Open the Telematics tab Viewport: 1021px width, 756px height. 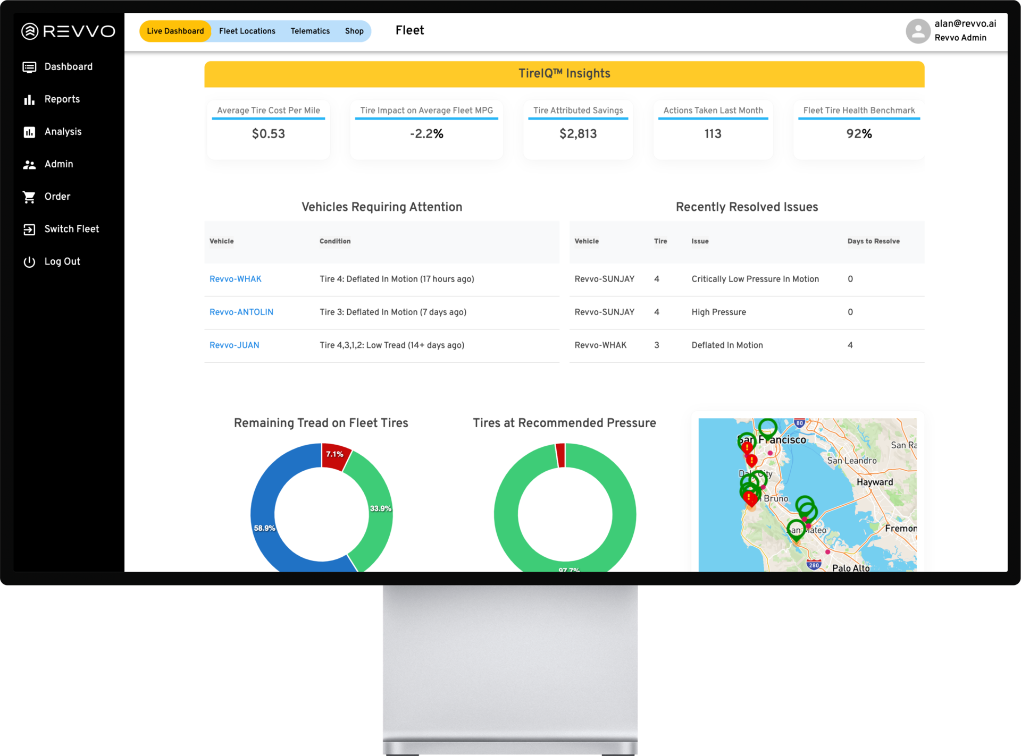pos(310,31)
